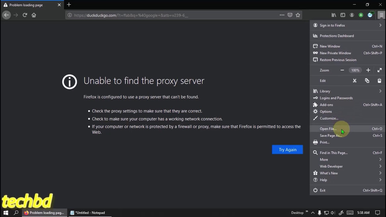Screen dimensions: 386x217
Task: Open page actions three-dot menu in address bar
Action: pyautogui.click(x=282, y=15)
